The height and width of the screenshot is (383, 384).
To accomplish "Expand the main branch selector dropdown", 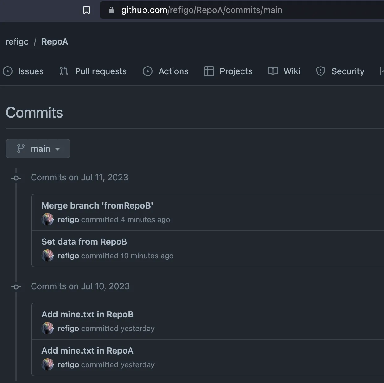I will point(38,148).
